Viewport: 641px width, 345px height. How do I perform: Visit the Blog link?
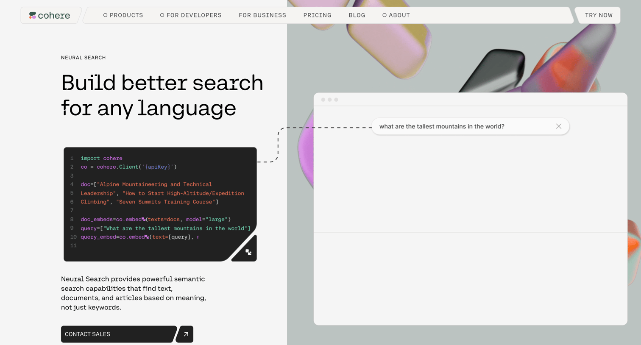357,15
